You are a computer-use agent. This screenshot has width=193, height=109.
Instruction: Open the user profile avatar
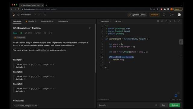click(x=179, y=15)
